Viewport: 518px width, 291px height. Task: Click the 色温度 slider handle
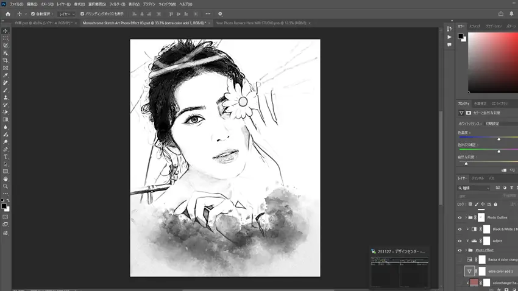tap(498, 139)
